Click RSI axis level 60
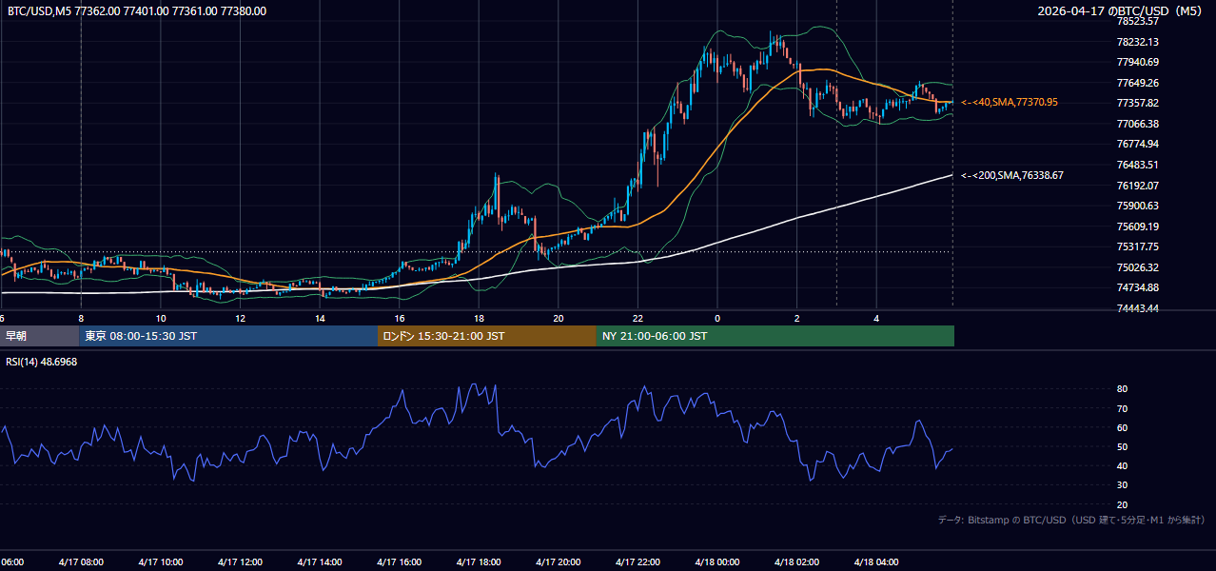This screenshot has width=1216, height=571. coord(1122,427)
